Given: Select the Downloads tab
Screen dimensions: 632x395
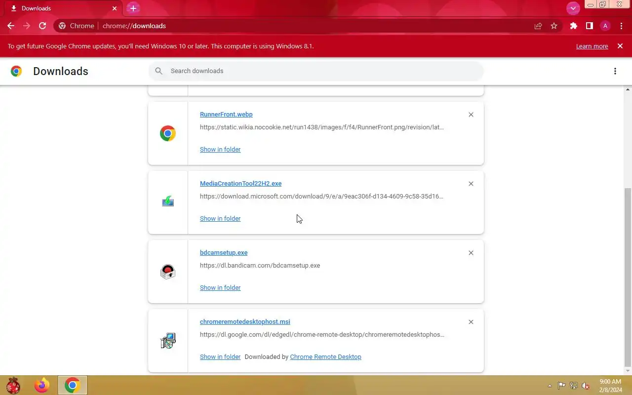Looking at the screenshot, I should point(63,8).
